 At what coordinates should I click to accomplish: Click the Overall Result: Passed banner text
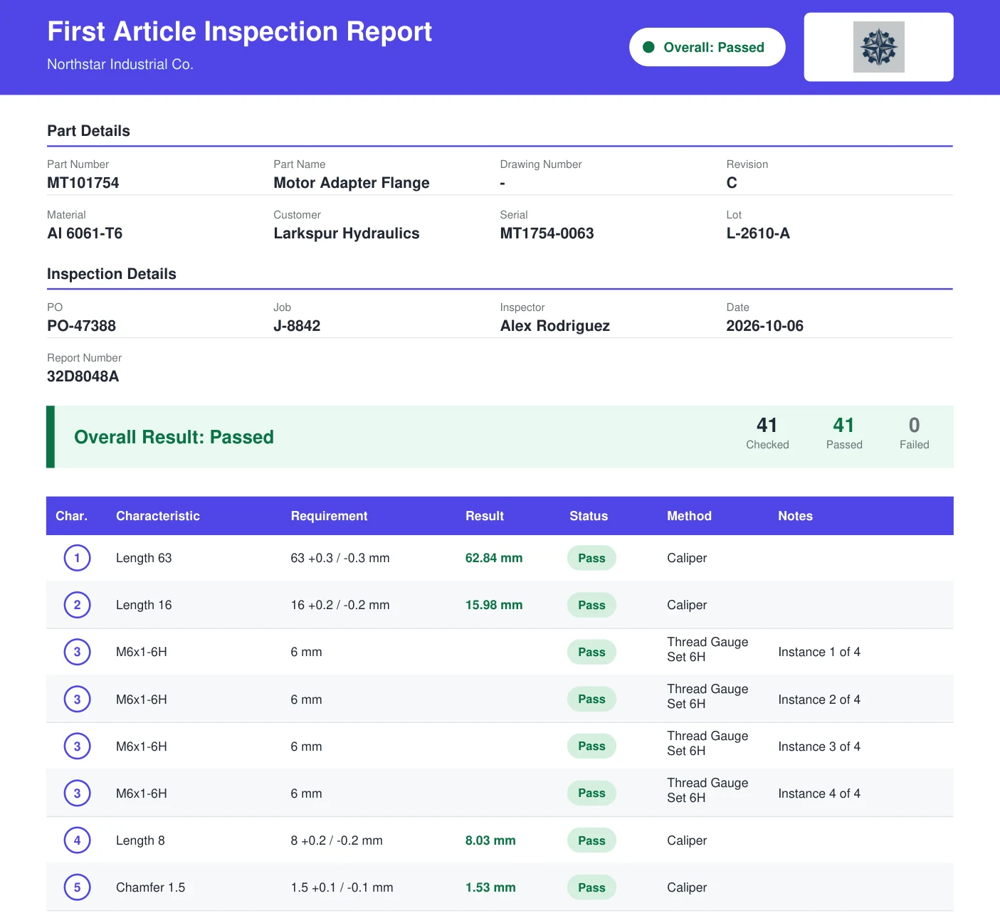pyautogui.click(x=174, y=437)
